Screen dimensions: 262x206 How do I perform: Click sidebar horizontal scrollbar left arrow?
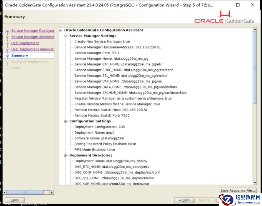(x=5, y=192)
